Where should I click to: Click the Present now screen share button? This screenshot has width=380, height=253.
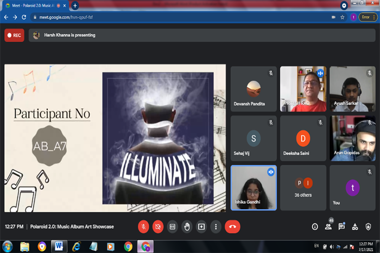pyautogui.click(x=201, y=226)
